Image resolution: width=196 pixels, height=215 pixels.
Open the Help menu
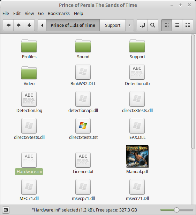click(x=78, y=13)
